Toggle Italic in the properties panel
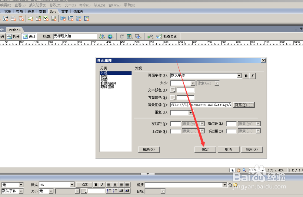 (x=102, y=185)
